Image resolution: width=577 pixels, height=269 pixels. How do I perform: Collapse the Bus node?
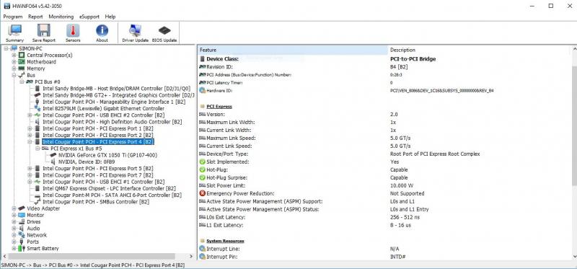click(14, 75)
